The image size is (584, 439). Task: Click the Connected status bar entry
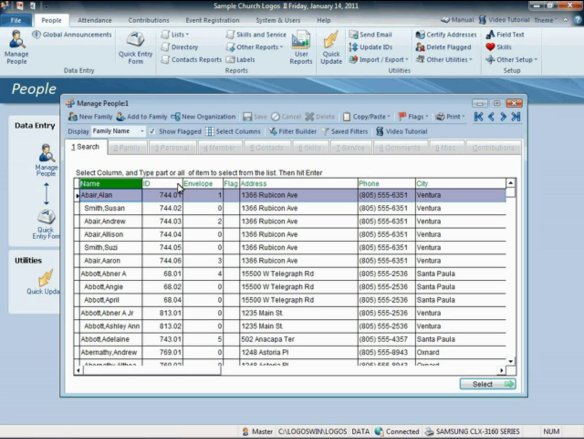point(397,431)
